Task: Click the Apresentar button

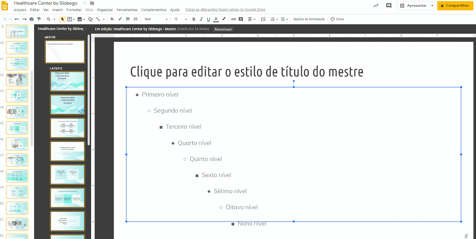Action: click(x=414, y=6)
